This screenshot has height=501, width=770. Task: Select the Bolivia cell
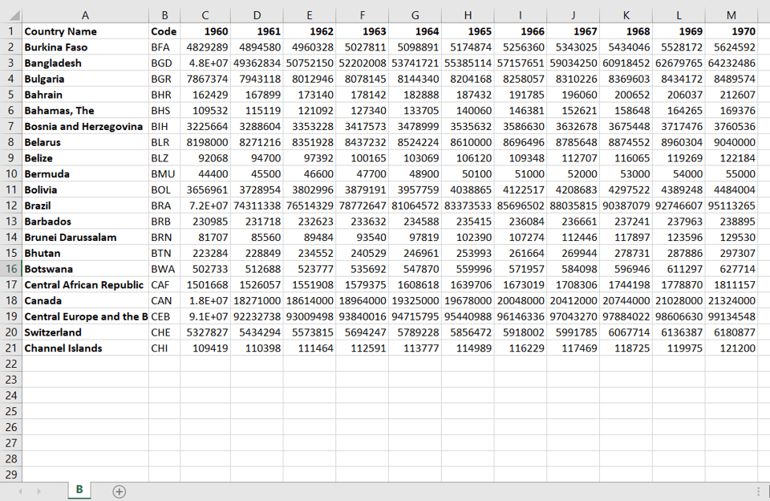86,189
